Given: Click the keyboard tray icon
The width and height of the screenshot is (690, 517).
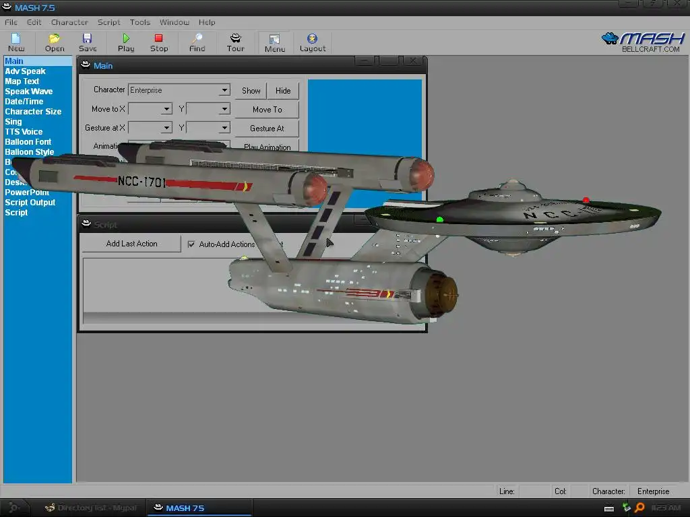Looking at the screenshot, I should (x=609, y=509).
